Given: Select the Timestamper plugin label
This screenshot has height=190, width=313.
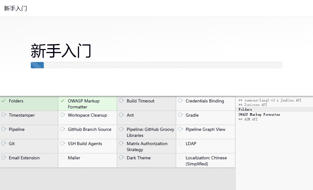Looking at the screenshot, I should [22, 115].
